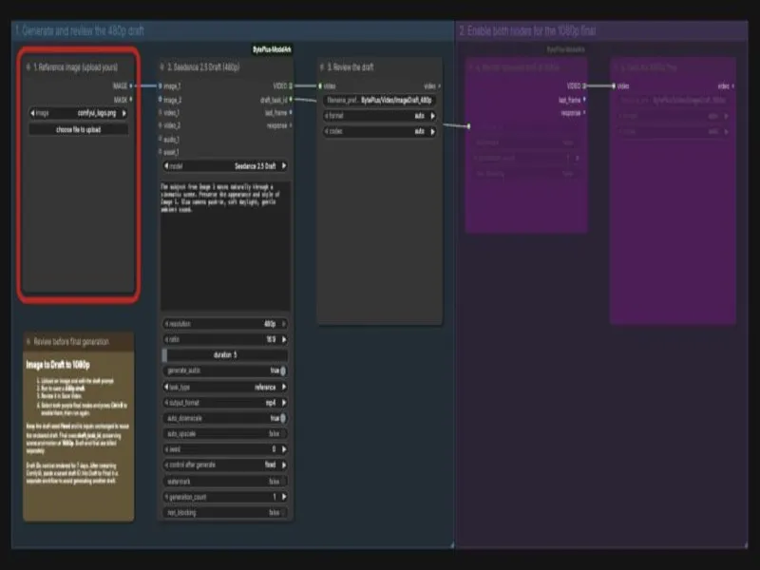The width and height of the screenshot is (760, 570).
Task: Click the video_1 input port on Seedance Draft node
Action: click(161, 112)
